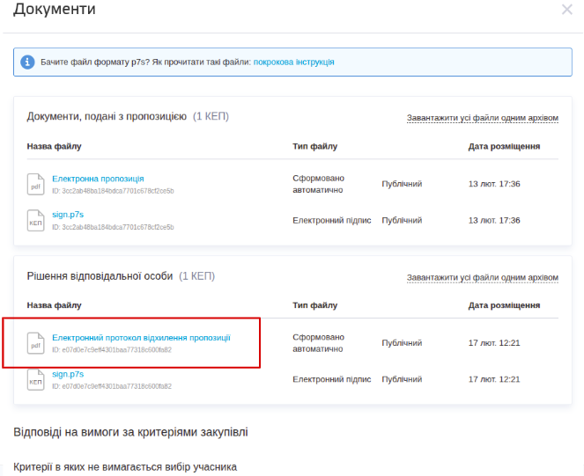Open Електронний протокол відхилення пропозиції link

141,338
